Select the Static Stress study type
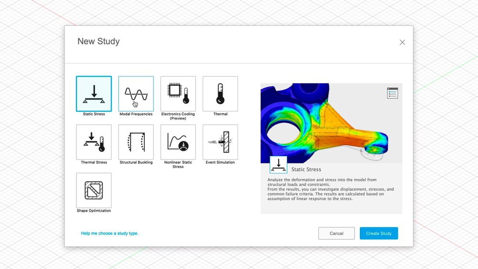The width and height of the screenshot is (478, 269). tap(94, 94)
